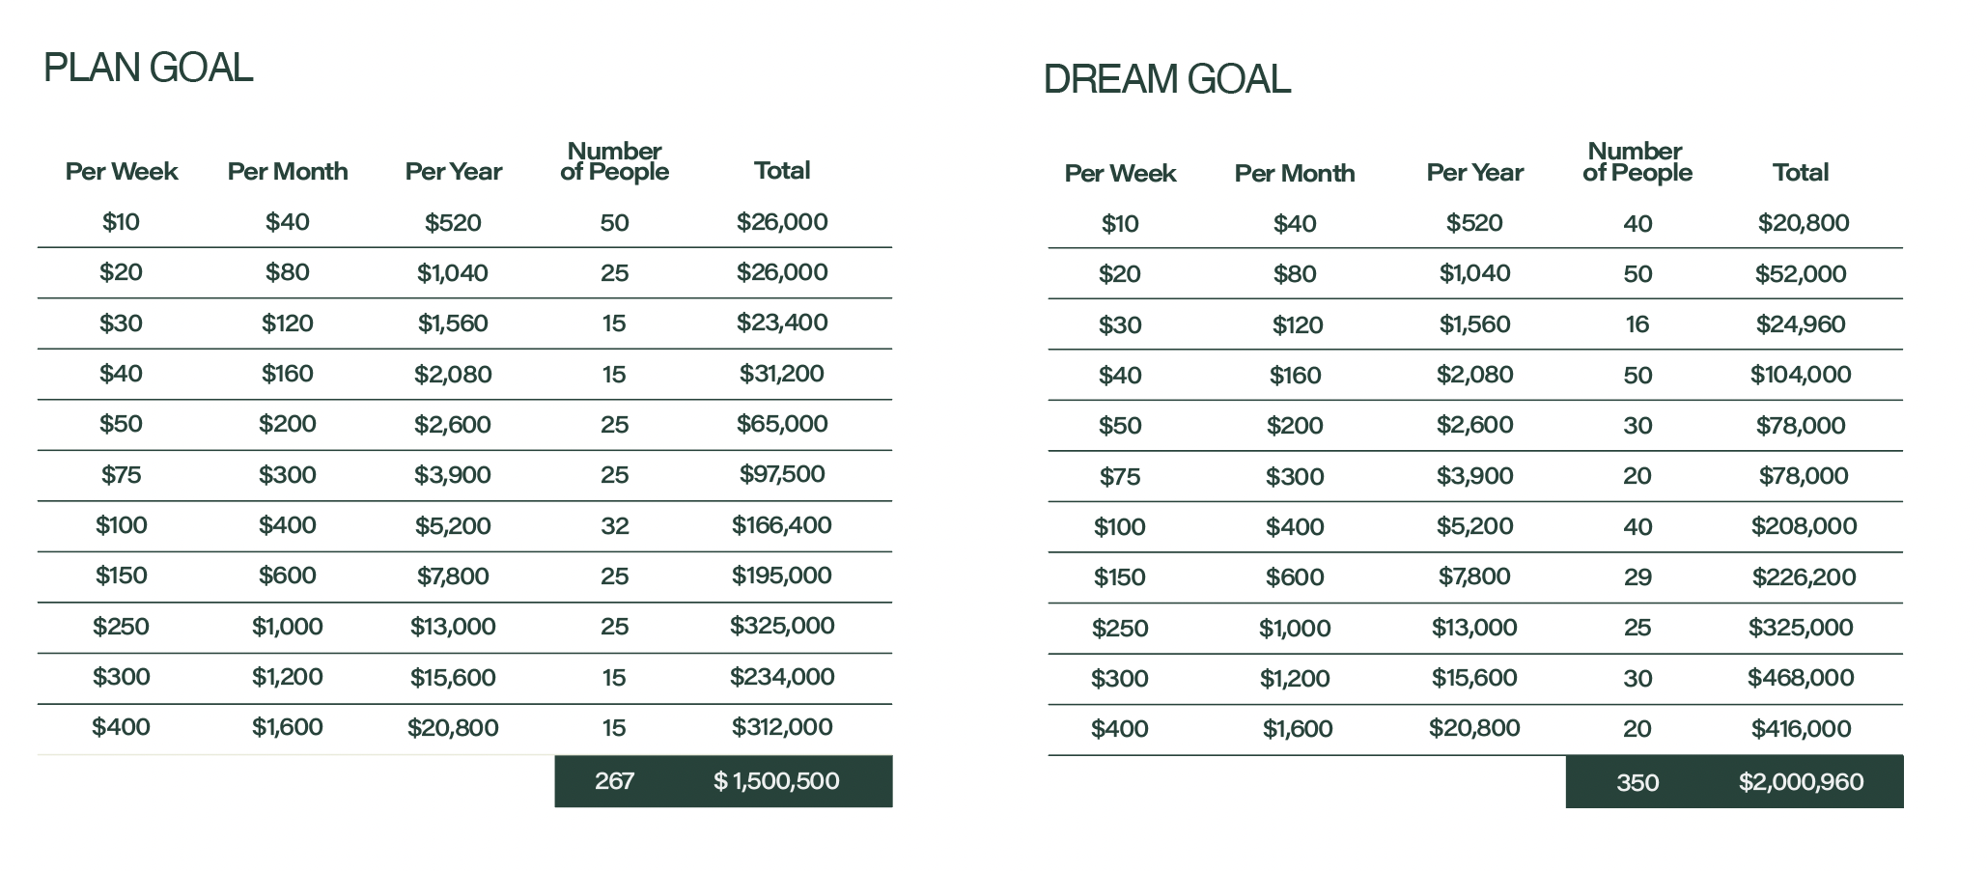Click the $97,500 total in Plan Goal

pyautogui.click(x=782, y=474)
